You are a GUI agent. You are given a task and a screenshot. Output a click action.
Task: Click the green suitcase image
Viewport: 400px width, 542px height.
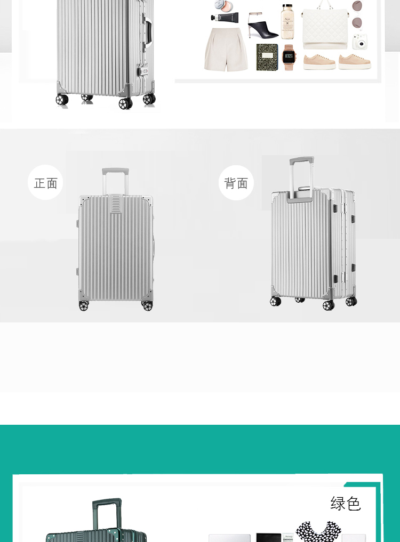coord(97,520)
